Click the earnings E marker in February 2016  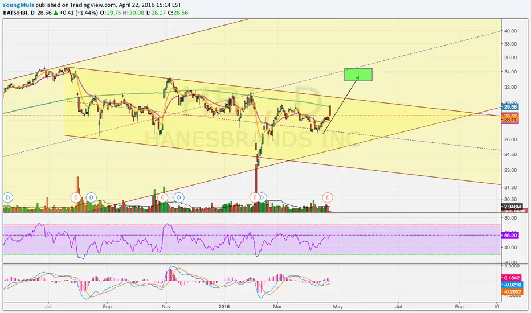(x=254, y=197)
